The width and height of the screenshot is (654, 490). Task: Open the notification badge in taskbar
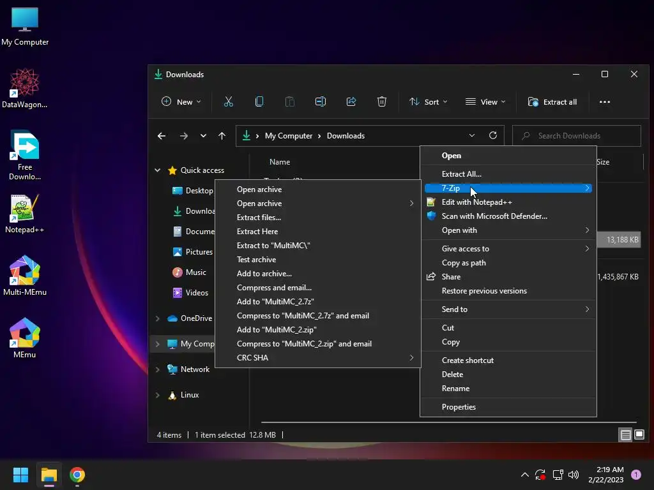tap(635, 474)
